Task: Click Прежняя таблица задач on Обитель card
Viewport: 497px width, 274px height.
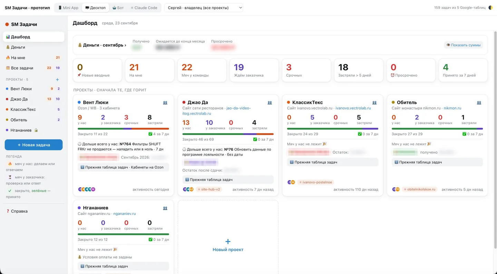Action: (437, 162)
